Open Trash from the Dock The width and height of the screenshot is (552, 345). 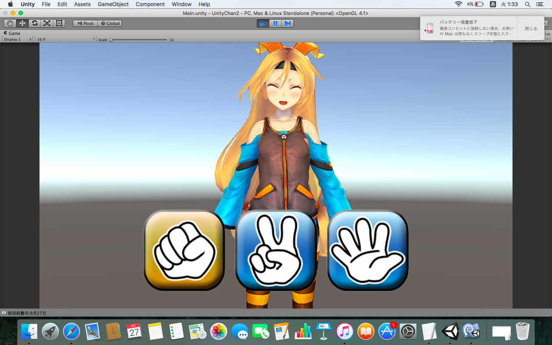point(523,331)
